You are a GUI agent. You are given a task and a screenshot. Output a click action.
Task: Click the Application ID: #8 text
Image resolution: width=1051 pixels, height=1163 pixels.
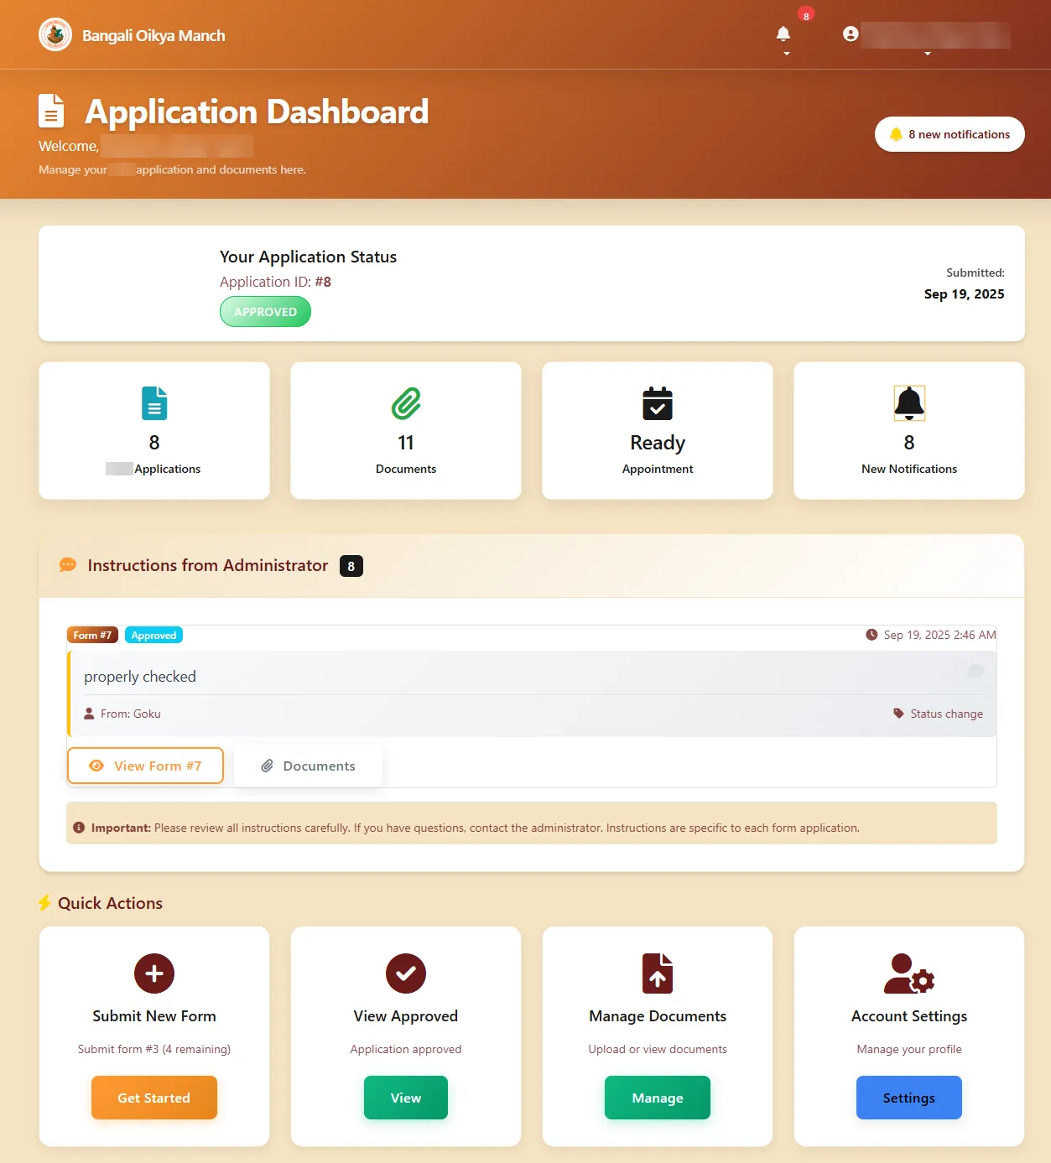[x=275, y=282]
